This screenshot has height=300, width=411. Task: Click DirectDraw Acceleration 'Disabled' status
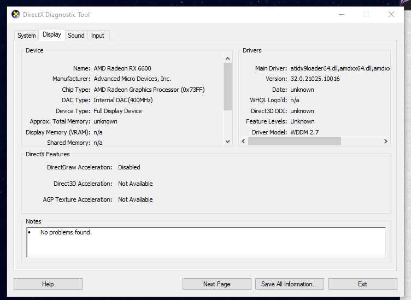pyautogui.click(x=129, y=167)
